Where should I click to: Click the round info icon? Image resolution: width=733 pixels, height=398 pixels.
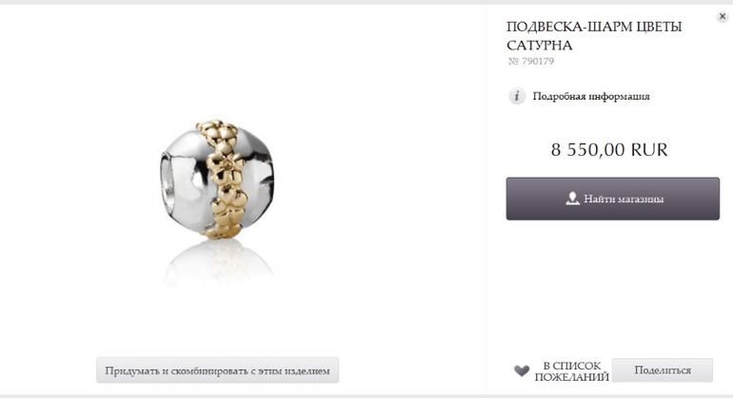point(517,96)
